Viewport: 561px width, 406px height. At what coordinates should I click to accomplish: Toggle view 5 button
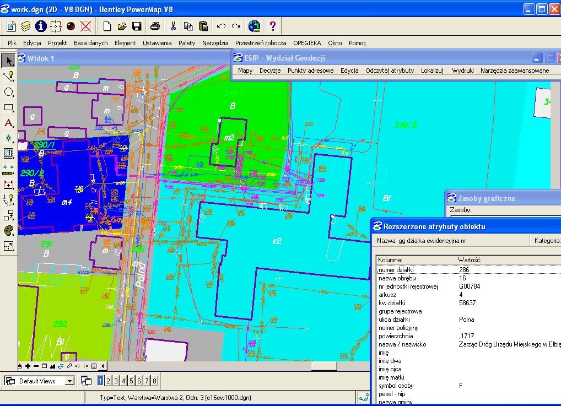(x=131, y=381)
